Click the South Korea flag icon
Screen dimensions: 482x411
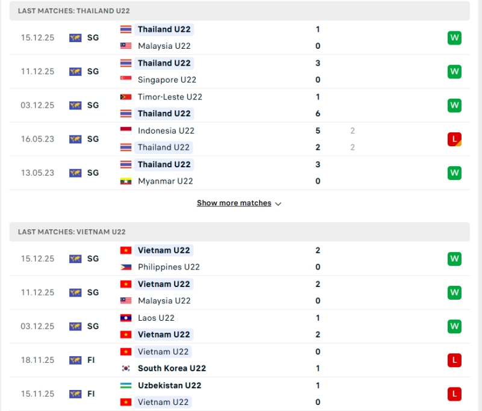click(125, 368)
